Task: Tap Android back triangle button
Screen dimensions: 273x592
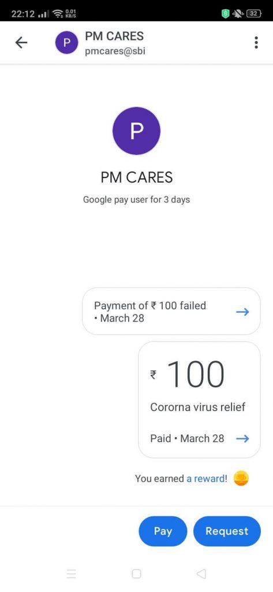Action: click(201, 574)
